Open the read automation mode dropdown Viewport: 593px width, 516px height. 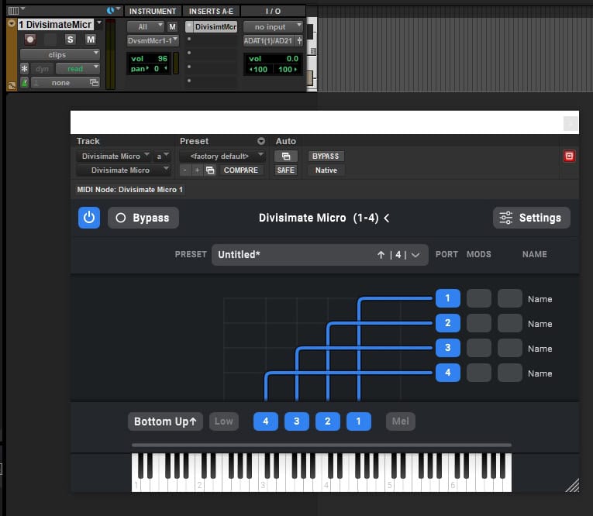coord(78,69)
